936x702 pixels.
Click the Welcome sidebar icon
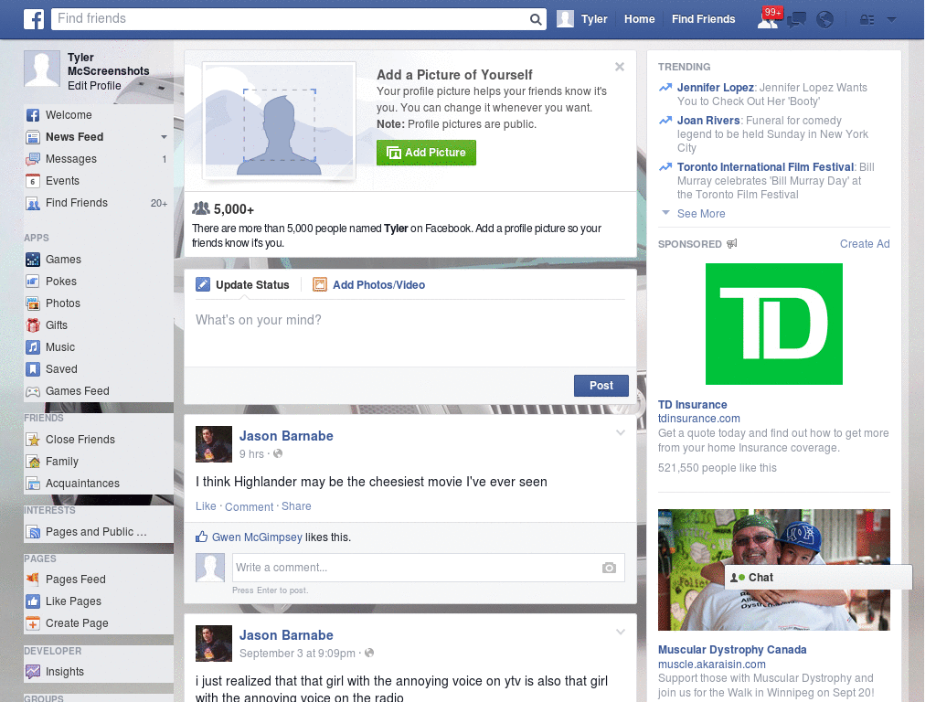pyautogui.click(x=33, y=115)
